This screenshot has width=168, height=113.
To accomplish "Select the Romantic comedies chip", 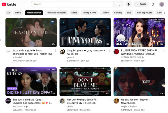I will [x=56, y=13].
